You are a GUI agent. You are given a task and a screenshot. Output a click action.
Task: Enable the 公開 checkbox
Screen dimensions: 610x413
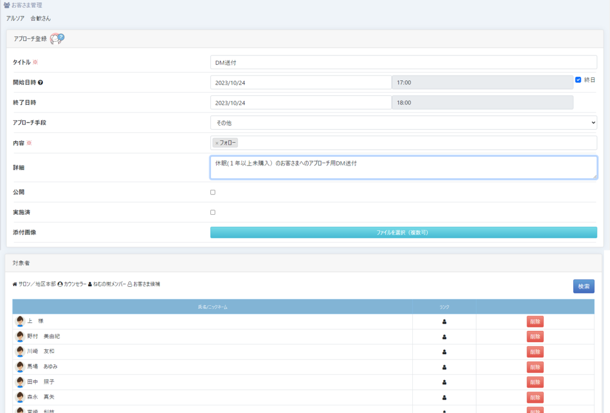[213, 192]
